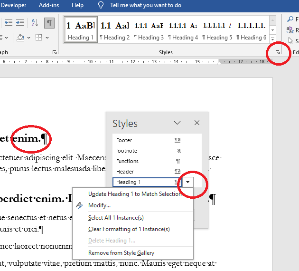Click the Decrease Indent icon

click(x=9, y=23)
